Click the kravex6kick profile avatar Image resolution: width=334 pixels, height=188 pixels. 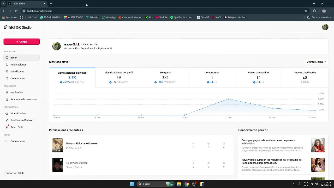click(57, 46)
